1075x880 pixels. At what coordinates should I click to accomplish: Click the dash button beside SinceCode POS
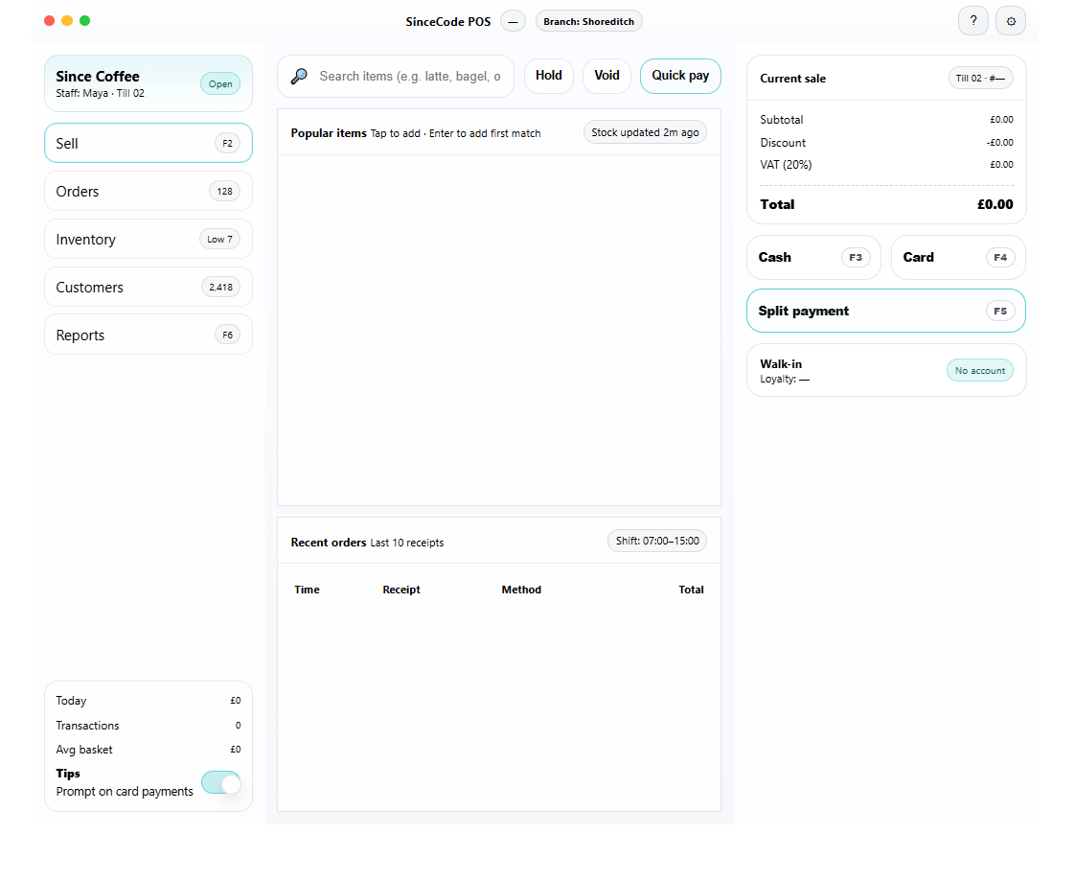click(513, 21)
